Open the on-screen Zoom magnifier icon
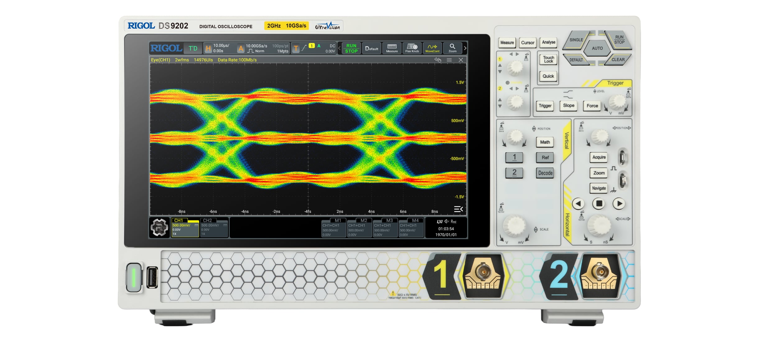Viewport: 759px width, 342px height. coord(452,48)
